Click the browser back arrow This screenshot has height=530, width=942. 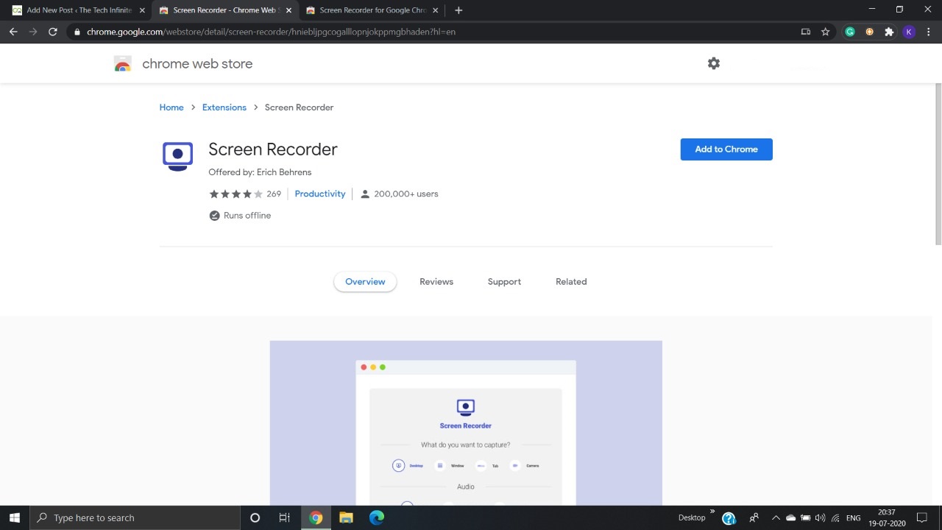tap(13, 32)
